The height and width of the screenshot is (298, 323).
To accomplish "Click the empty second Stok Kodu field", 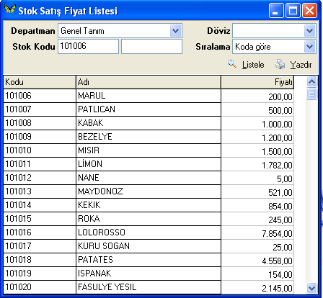I will (x=151, y=46).
